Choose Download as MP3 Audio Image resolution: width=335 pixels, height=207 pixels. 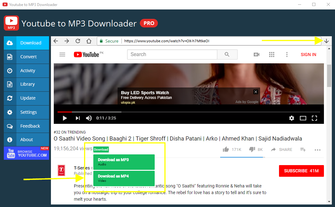pyautogui.click(x=124, y=162)
